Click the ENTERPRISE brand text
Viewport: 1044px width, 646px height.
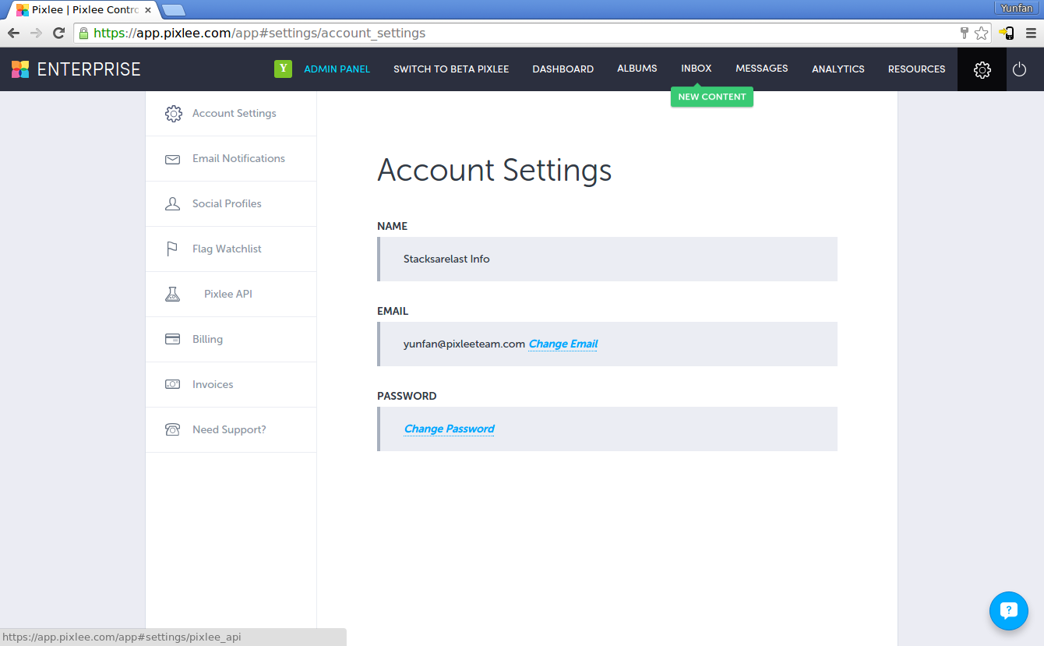point(89,69)
